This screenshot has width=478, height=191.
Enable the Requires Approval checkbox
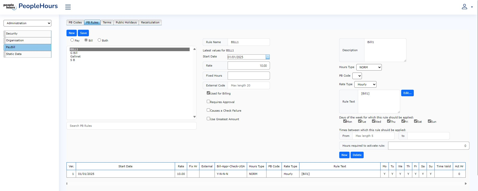[208, 102]
